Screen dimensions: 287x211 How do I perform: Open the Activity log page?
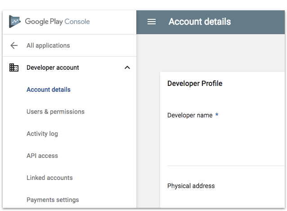tap(42, 134)
